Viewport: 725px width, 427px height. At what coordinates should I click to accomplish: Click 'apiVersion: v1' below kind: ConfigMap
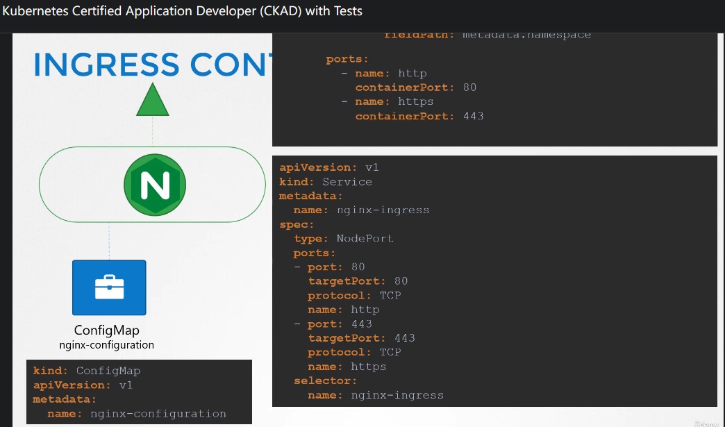pyautogui.click(x=83, y=385)
